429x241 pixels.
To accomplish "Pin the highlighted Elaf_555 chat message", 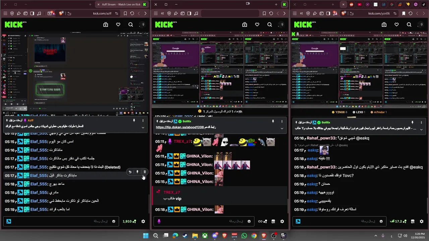I will (137, 172).
